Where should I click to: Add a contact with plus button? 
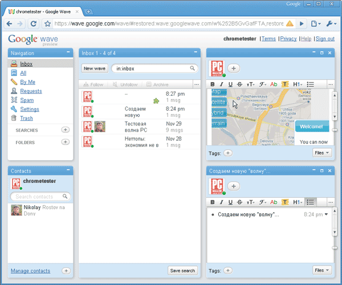[x=66, y=271]
